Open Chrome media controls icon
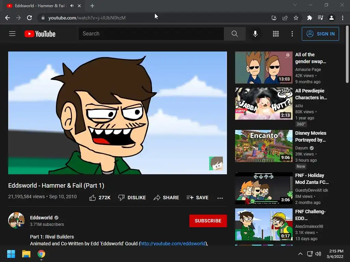This screenshot has width=350, height=262. pos(320,18)
